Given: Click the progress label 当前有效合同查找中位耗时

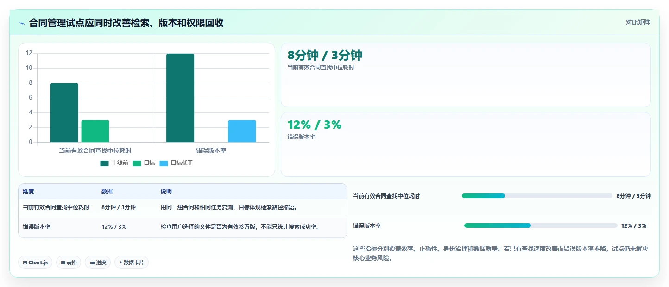Looking at the screenshot, I should 386,196.
